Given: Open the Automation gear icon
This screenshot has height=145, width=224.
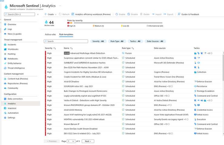Looking at the screenshot, I should (5, 113).
